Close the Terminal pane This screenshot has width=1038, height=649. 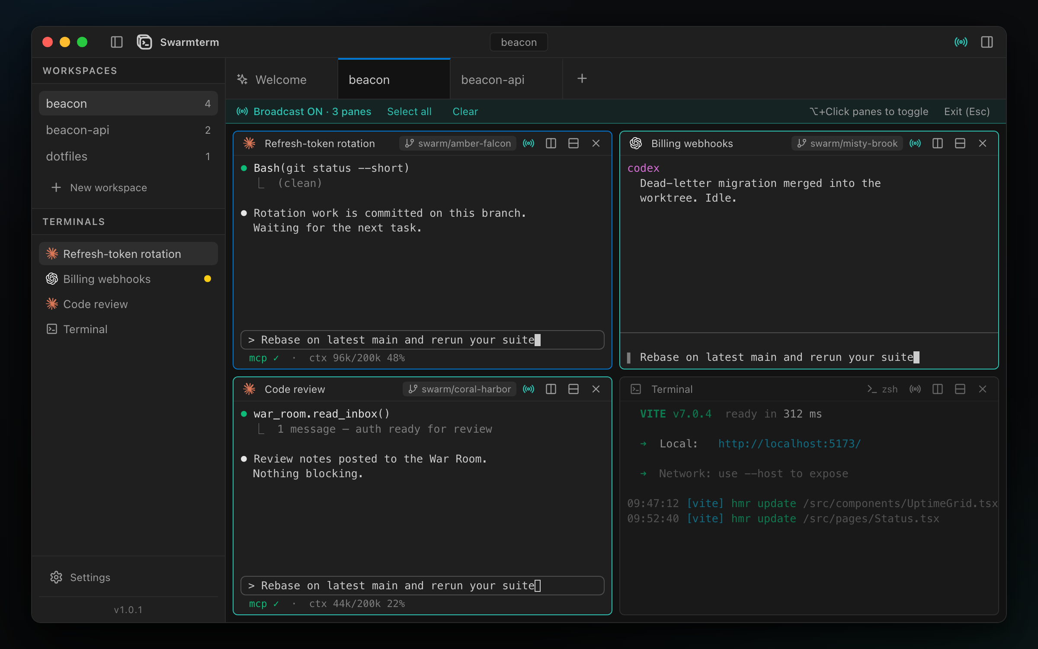[x=983, y=389]
